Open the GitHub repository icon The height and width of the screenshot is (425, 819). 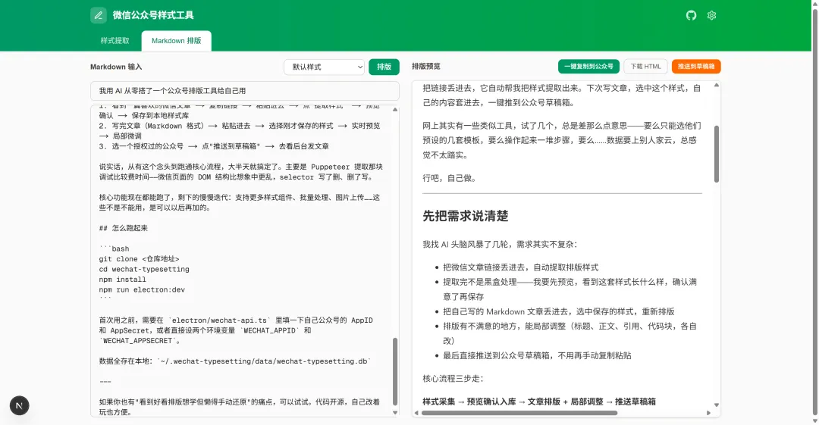tap(691, 15)
